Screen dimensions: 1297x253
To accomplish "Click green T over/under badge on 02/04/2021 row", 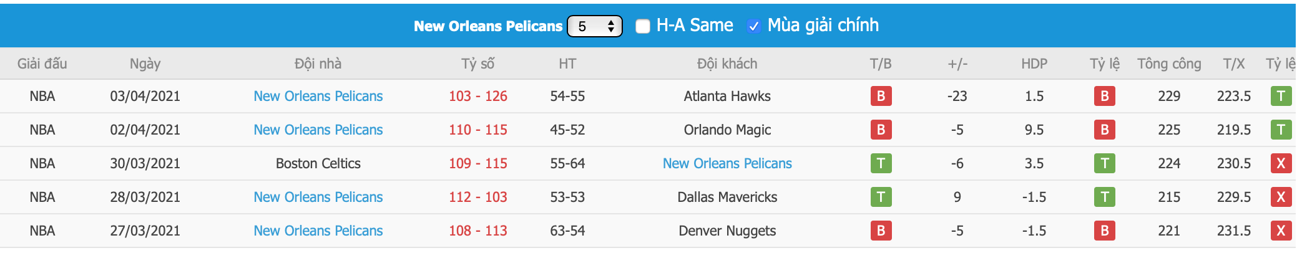I will click(x=1281, y=130).
